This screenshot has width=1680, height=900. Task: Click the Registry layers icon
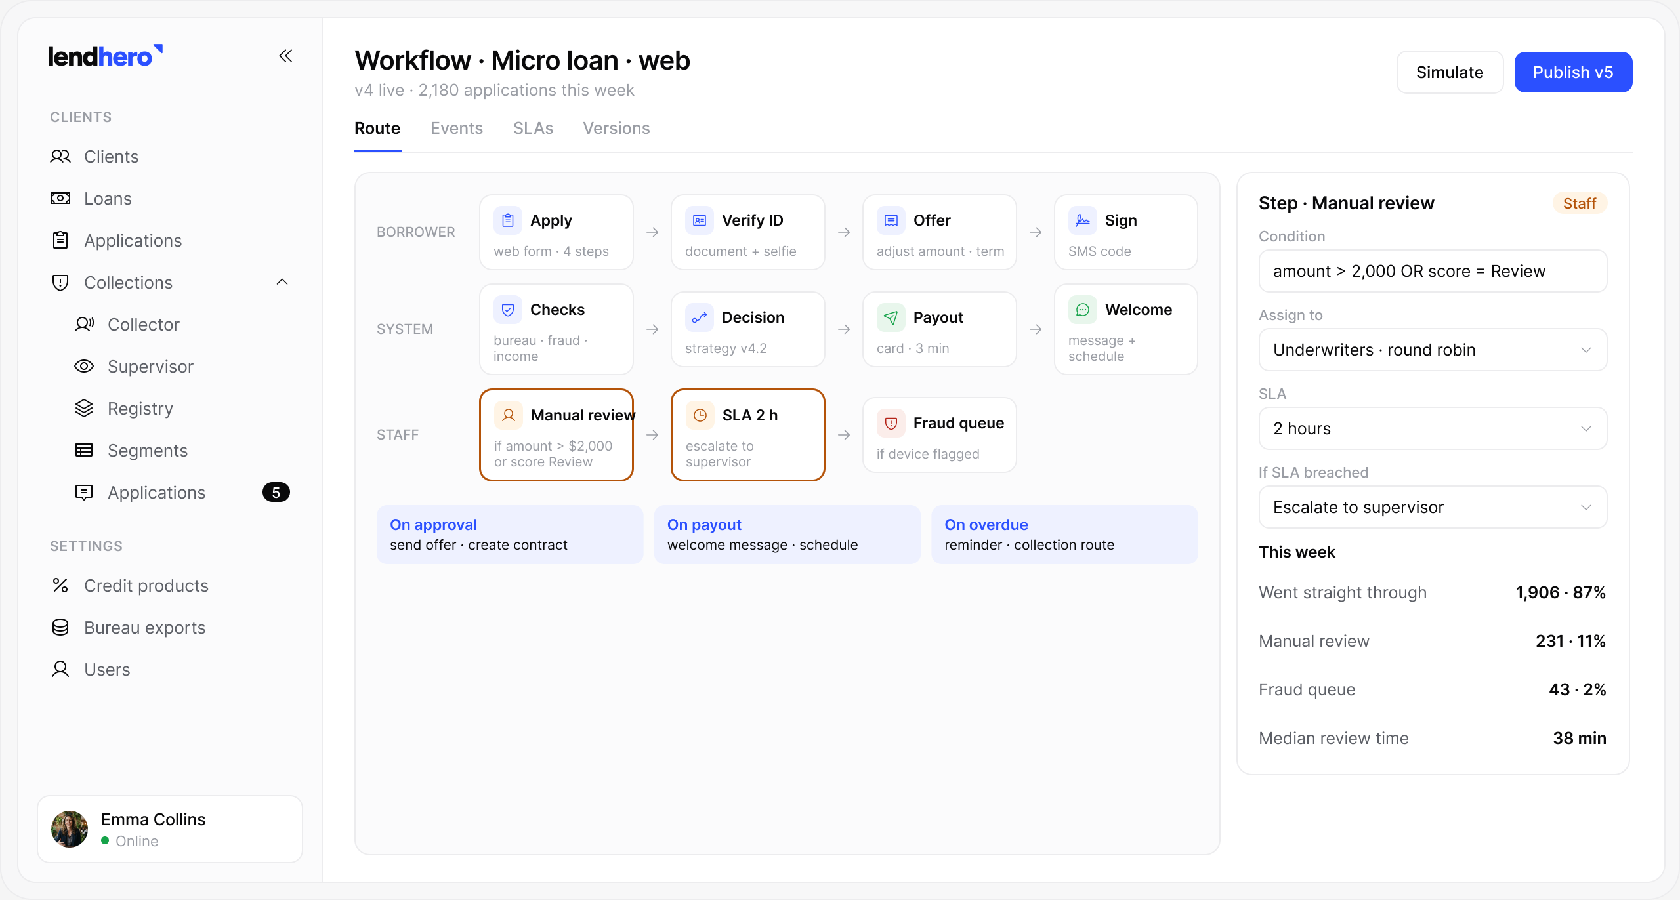(x=84, y=409)
